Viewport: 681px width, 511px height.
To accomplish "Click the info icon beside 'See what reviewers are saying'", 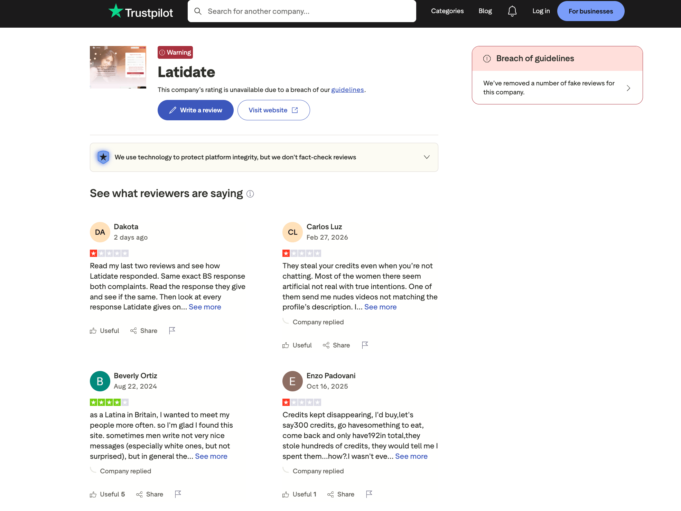I will coord(250,194).
